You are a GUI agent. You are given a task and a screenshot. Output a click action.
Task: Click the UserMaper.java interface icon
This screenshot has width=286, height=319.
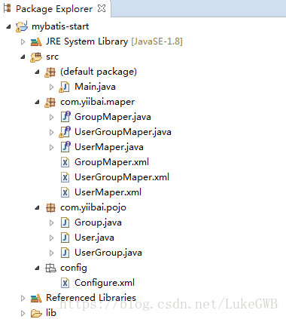tap(65, 147)
